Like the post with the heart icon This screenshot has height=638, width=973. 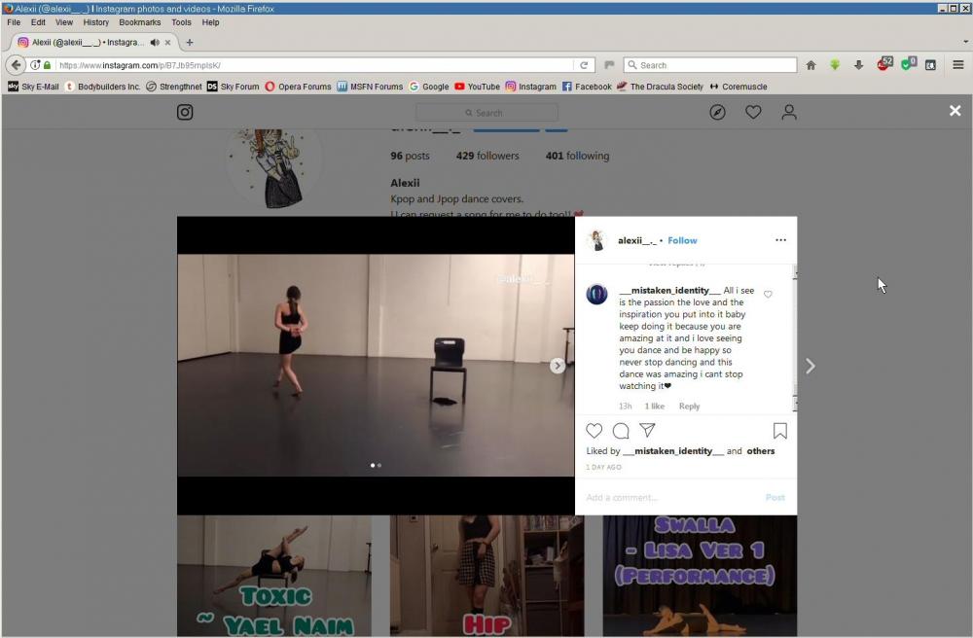point(595,431)
